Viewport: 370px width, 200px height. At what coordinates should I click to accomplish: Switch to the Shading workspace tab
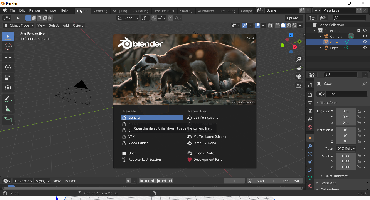click(x=186, y=11)
